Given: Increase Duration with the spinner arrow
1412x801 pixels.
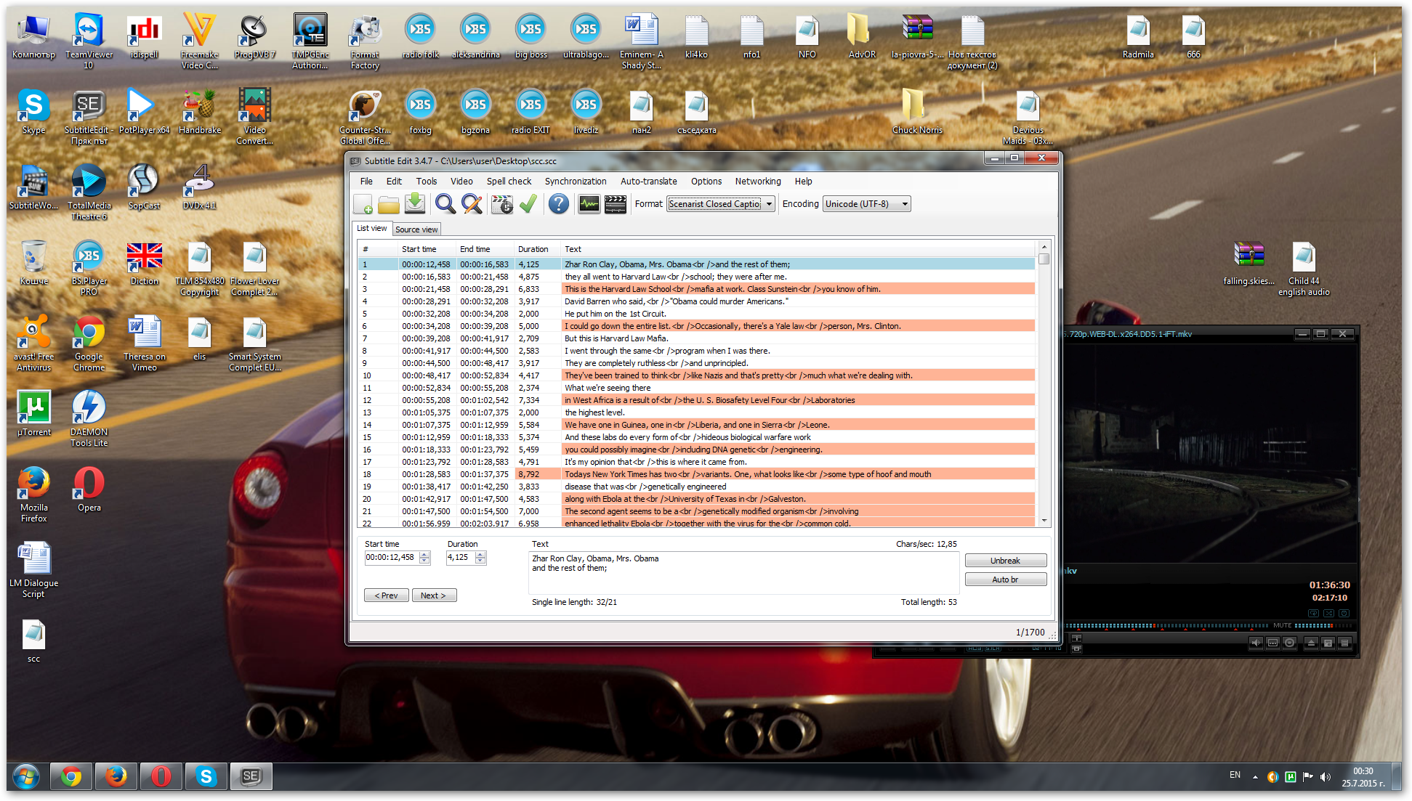Looking at the screenshot, I should click(x=480, y=554).
